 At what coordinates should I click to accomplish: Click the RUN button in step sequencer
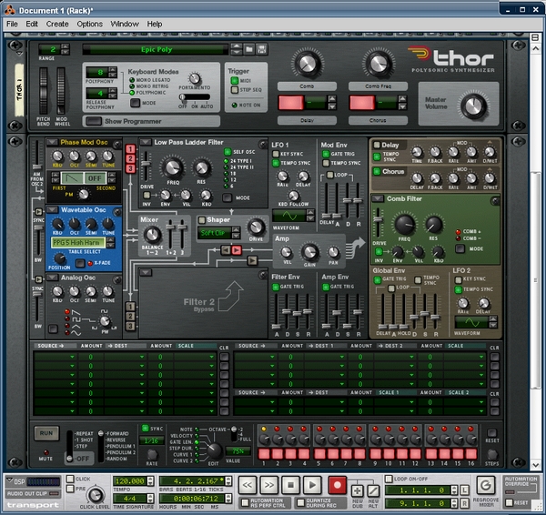(46, 433)
